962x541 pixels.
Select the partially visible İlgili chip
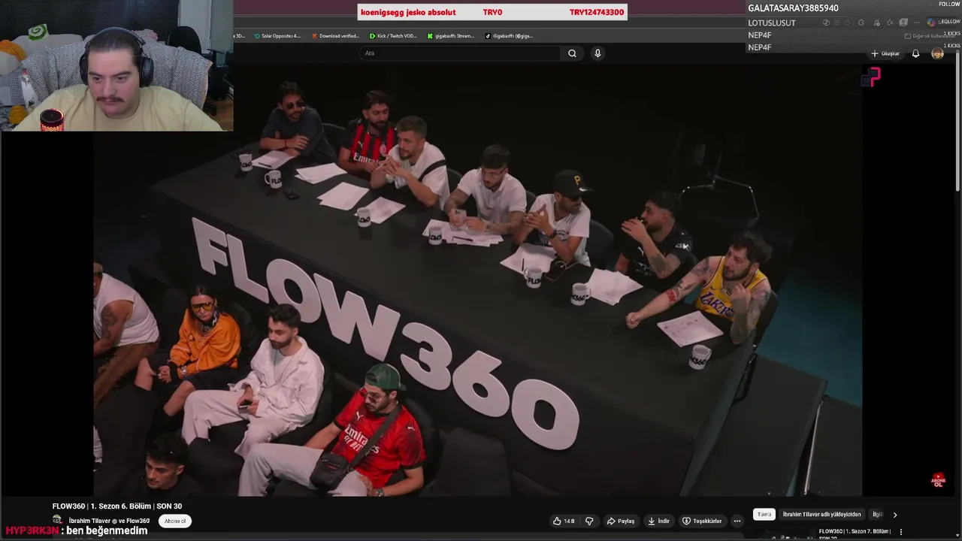[876, 515]
